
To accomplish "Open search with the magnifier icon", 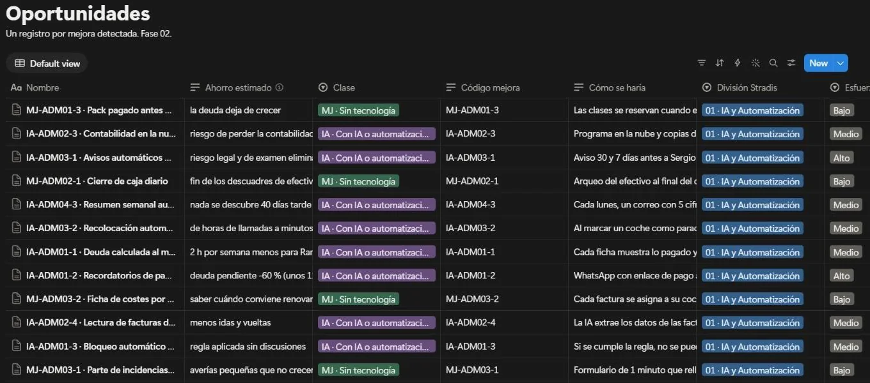I will point(773,63).
